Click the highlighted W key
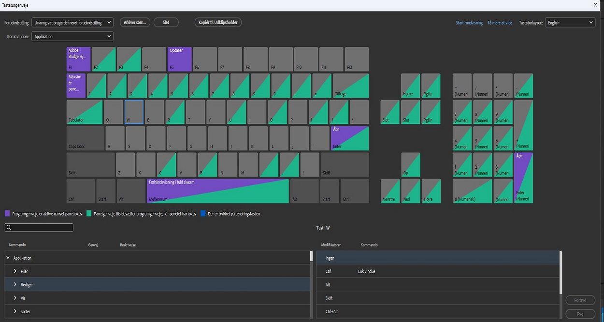Screen dimensions: 604x322 tap(134, 112)
